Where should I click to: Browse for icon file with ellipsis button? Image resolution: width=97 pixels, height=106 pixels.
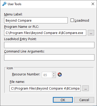click(85, 88)
